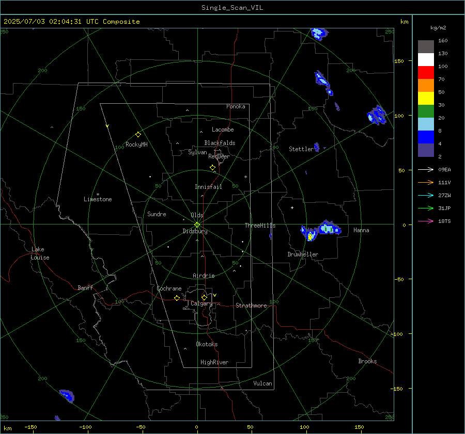Click the Strathmore city label
The height and width of the screenshot is (434, 465).
(x=251, y=306)
